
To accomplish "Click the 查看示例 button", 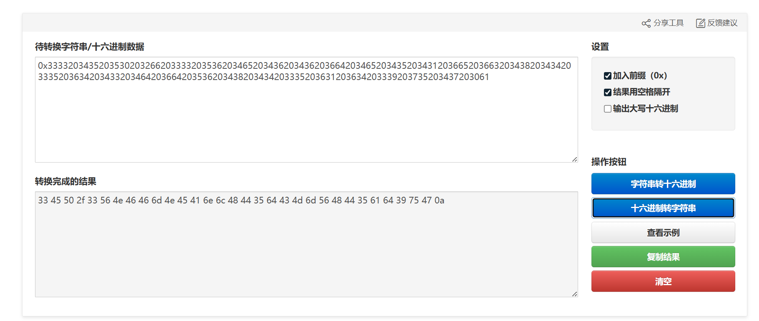I will pyautogui.click(x=663, y=233).
